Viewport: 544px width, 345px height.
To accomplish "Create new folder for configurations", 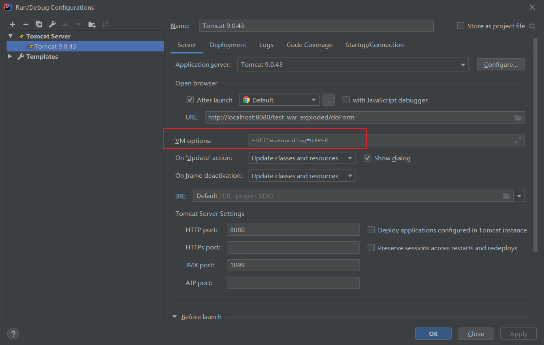I will point(92,24).
